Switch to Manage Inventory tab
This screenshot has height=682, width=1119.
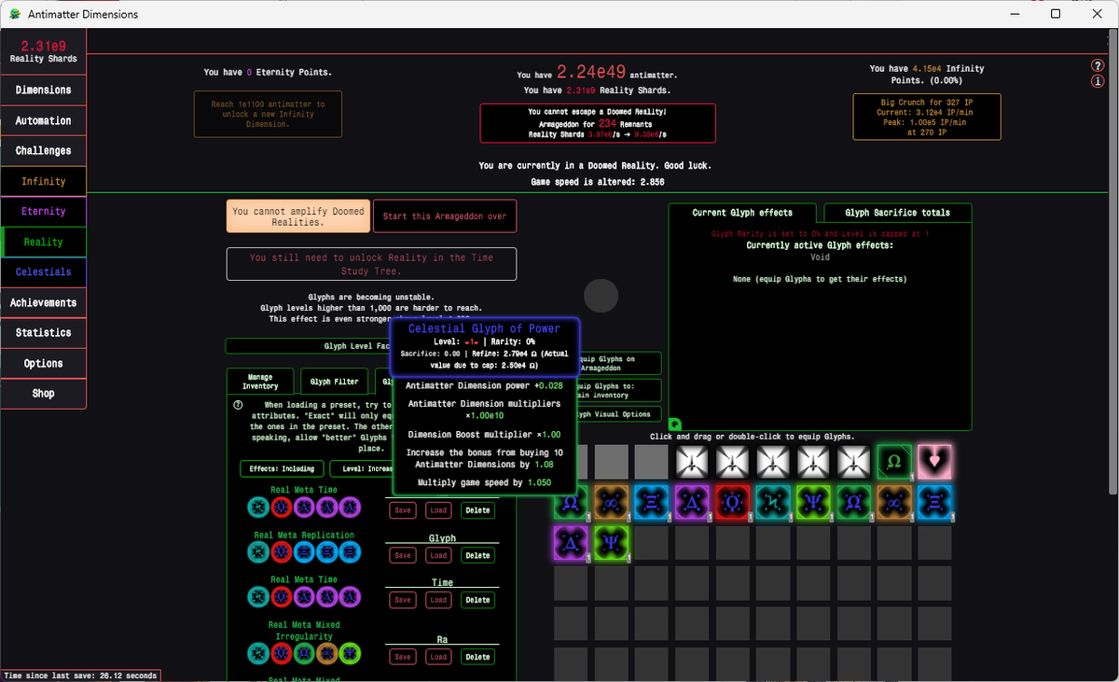click(x=260, y=382)
